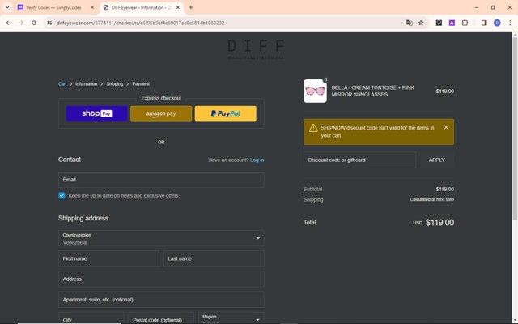Click the First name field

click(x=108, y=258)
